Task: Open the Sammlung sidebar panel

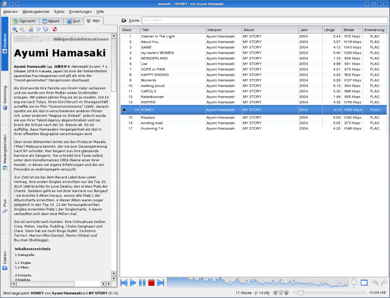Action: click(5, 98)
